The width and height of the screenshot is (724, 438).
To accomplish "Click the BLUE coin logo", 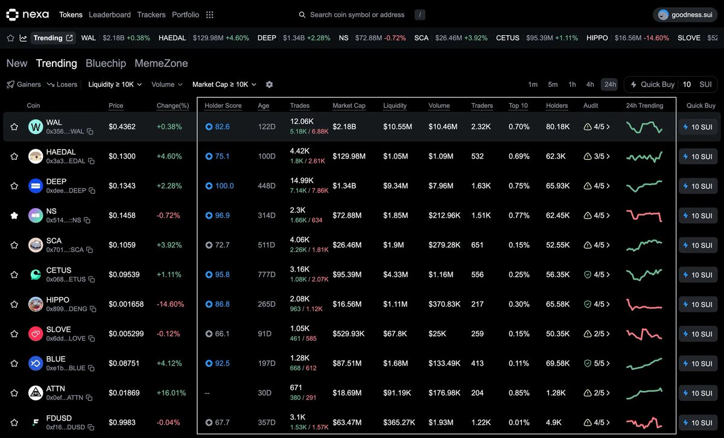I will [x=36, y=363].
